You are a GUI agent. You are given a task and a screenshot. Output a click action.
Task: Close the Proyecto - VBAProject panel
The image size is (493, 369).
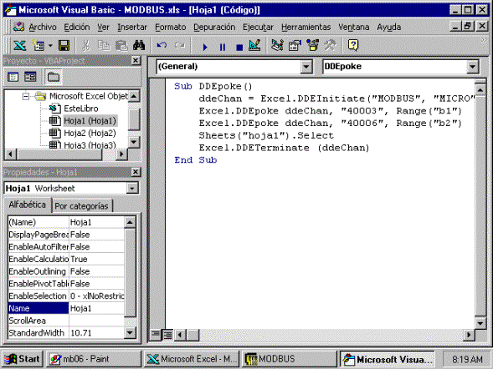[136, 60]
